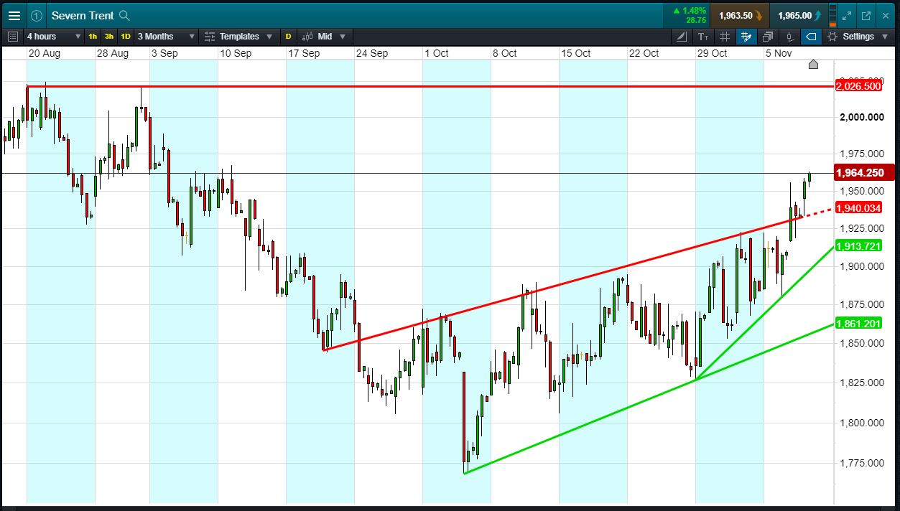The image size is (900, 511).
Task: Click the 1,800.000 price axis label
Action: pos(860,423)
